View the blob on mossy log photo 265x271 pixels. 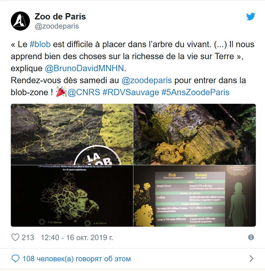(195, 134)
